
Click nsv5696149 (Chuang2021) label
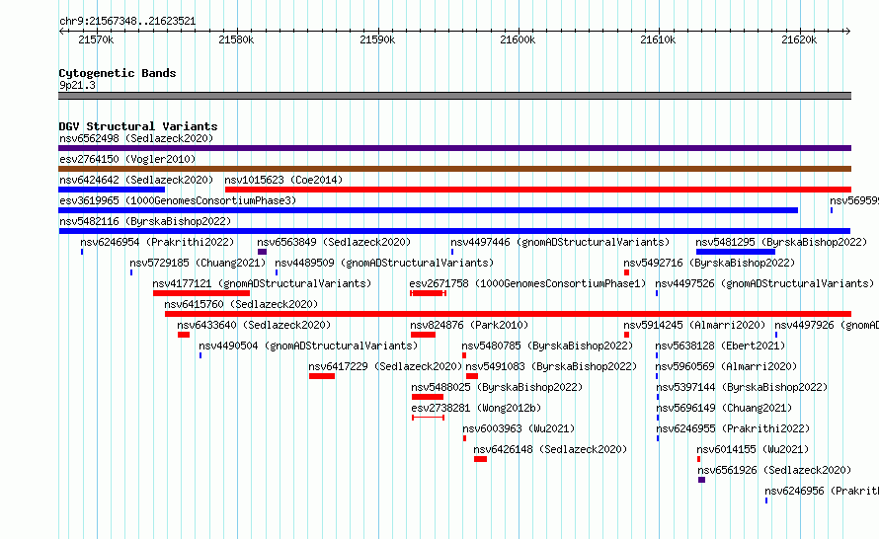(x=724, y=408)
